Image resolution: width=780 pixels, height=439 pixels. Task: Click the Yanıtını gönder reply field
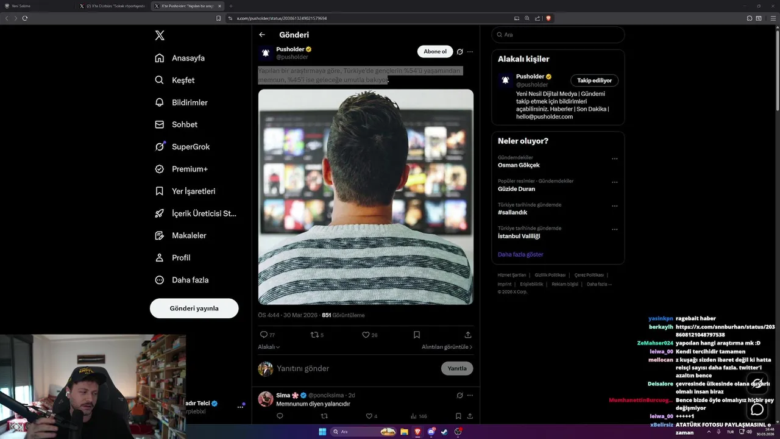click(x=356, y=368)
